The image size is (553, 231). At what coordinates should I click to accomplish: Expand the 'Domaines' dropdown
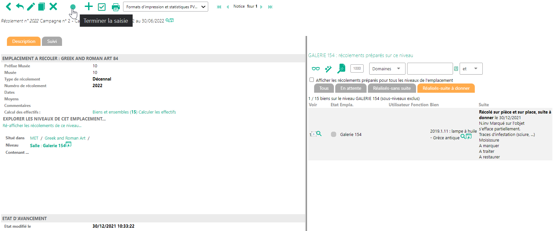[387, 69]
